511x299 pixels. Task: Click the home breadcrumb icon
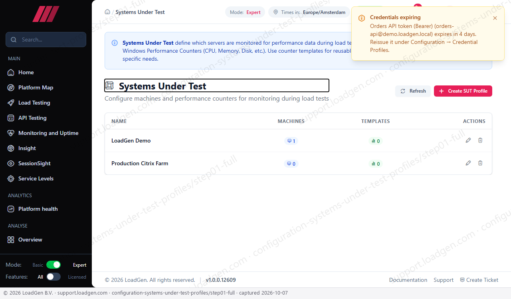tap(107, 12)
